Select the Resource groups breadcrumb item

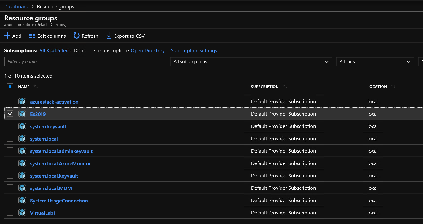click(55, 6)
